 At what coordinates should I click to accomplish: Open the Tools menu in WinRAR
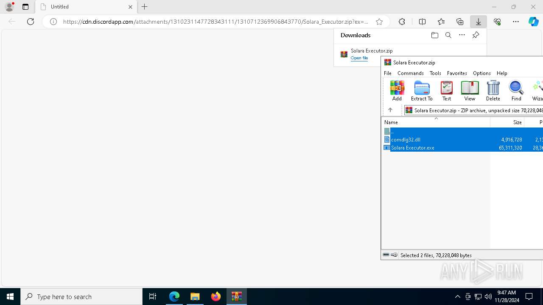pyautogui.click(x=435, y=73)
